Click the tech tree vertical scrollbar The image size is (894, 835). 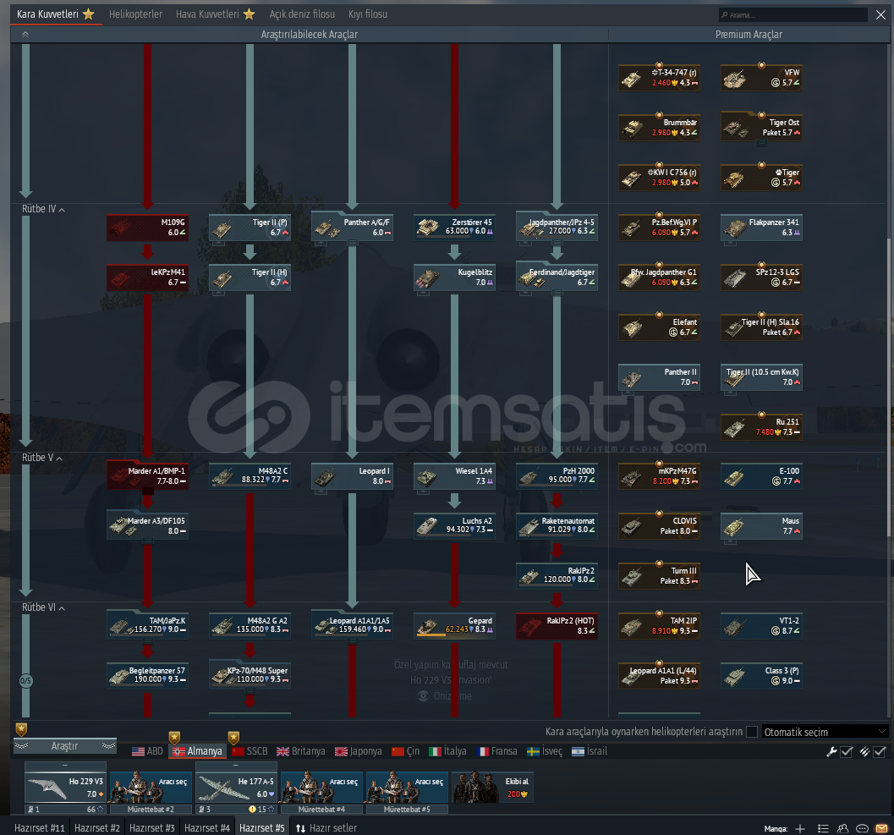coord(889,387)
